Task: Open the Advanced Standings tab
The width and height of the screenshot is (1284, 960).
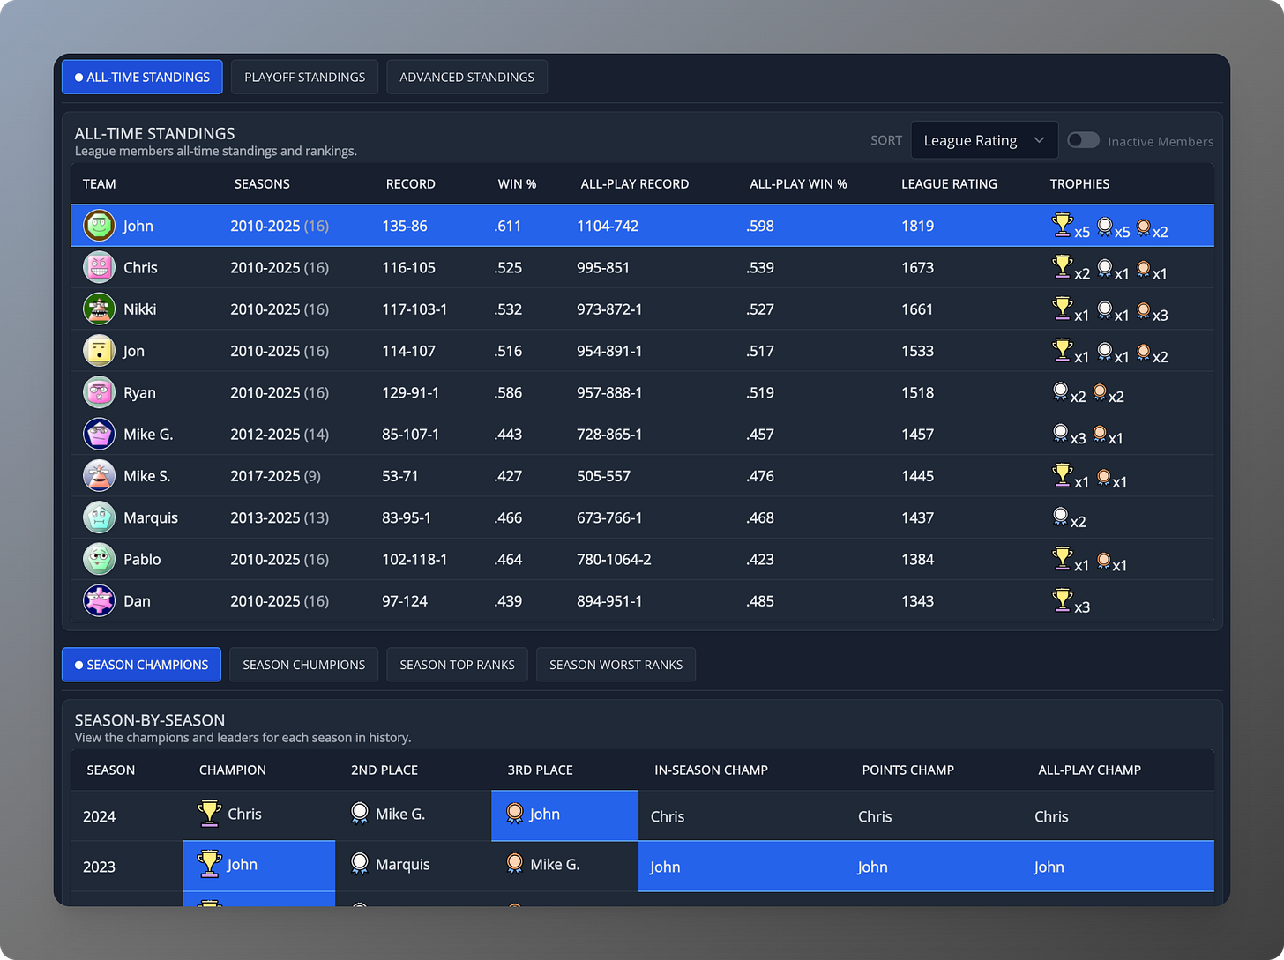Action: [467, 77]
